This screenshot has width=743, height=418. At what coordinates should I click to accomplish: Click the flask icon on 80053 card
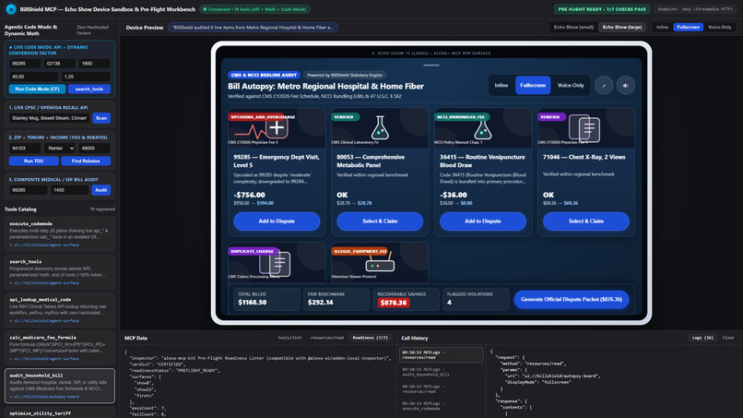click(380, 127)
